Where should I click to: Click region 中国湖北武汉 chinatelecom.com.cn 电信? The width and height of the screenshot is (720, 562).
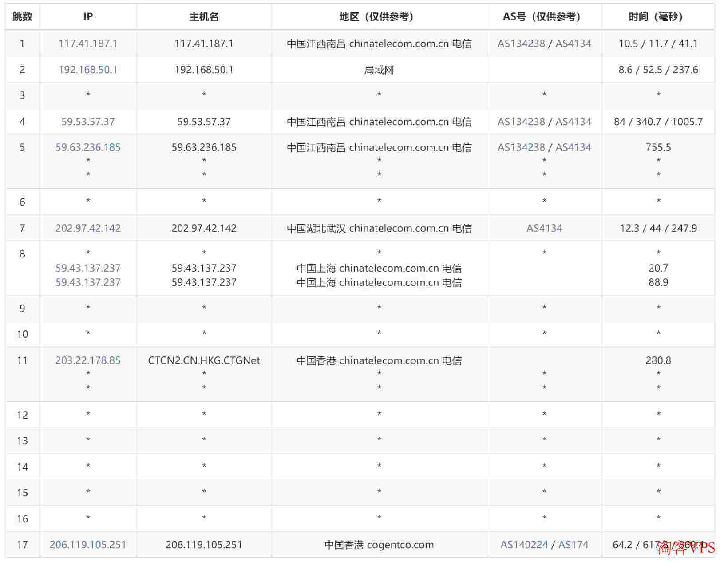pos(379,228)
